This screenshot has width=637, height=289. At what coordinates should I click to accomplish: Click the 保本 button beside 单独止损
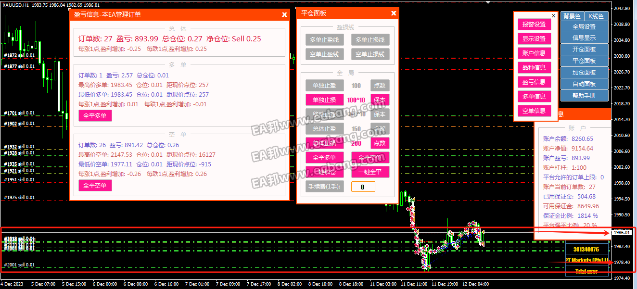coord(380,100)
